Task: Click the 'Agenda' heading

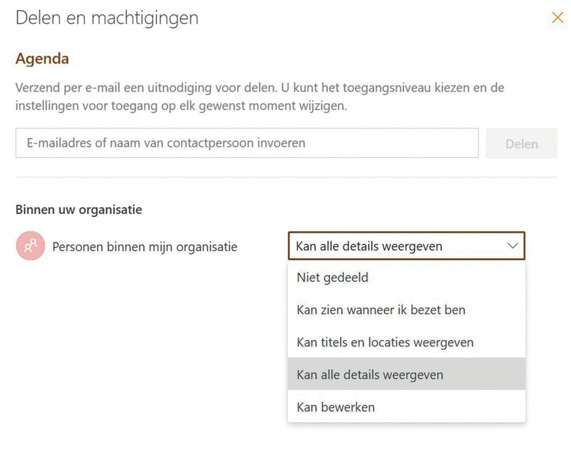Action: (42, 59)
